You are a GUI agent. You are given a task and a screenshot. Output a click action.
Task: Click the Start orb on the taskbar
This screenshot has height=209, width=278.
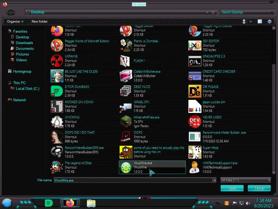(x=7, y=203)
